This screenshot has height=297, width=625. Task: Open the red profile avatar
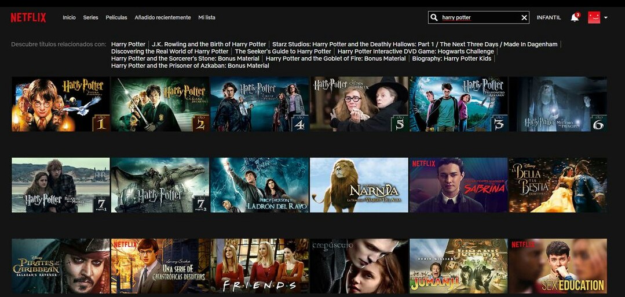pyautogui.click(x=594, y=17)
